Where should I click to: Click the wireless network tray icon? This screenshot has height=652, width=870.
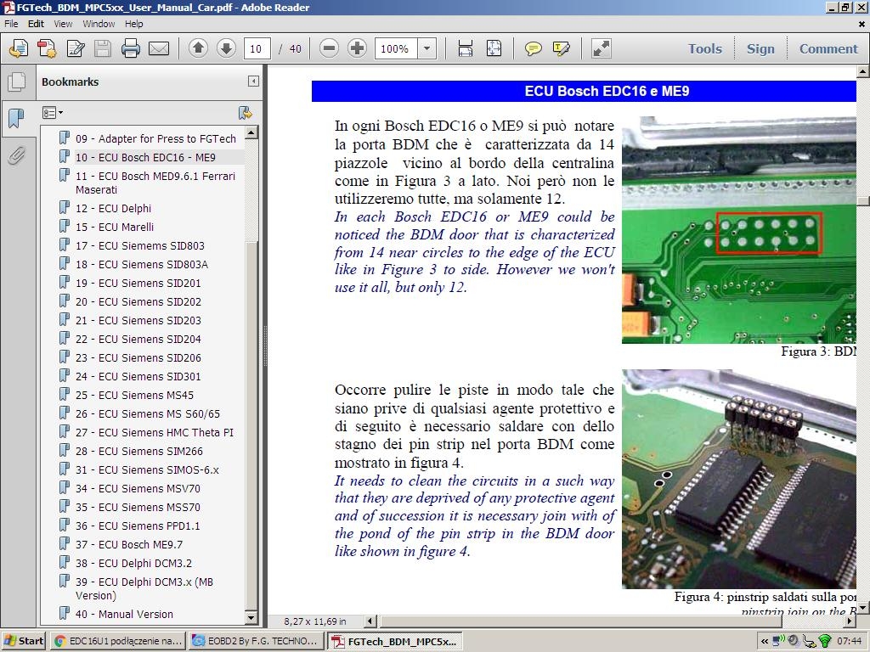(825, 642)
